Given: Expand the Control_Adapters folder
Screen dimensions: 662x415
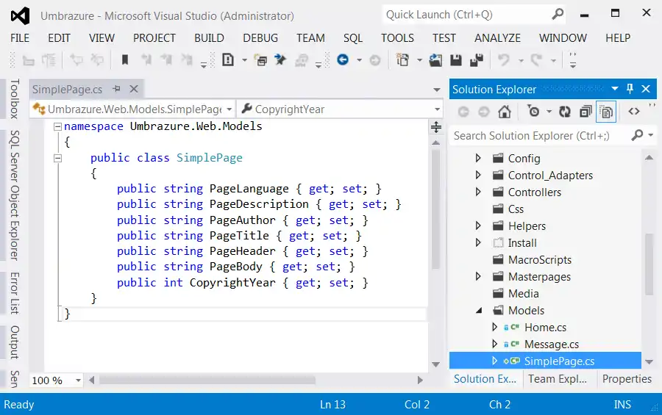Looking at the screenshot, I should pyautogui.click(x=478, y=175).
